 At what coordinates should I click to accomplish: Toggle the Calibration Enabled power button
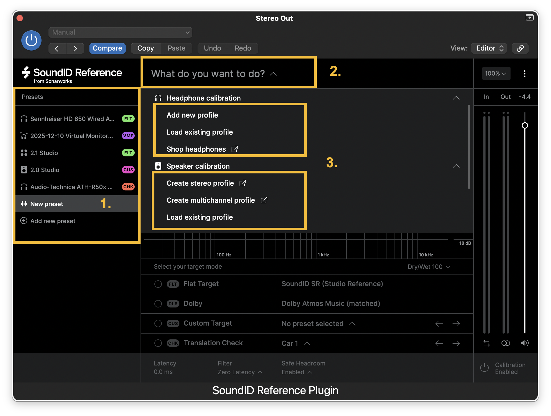tap(484, 368)
